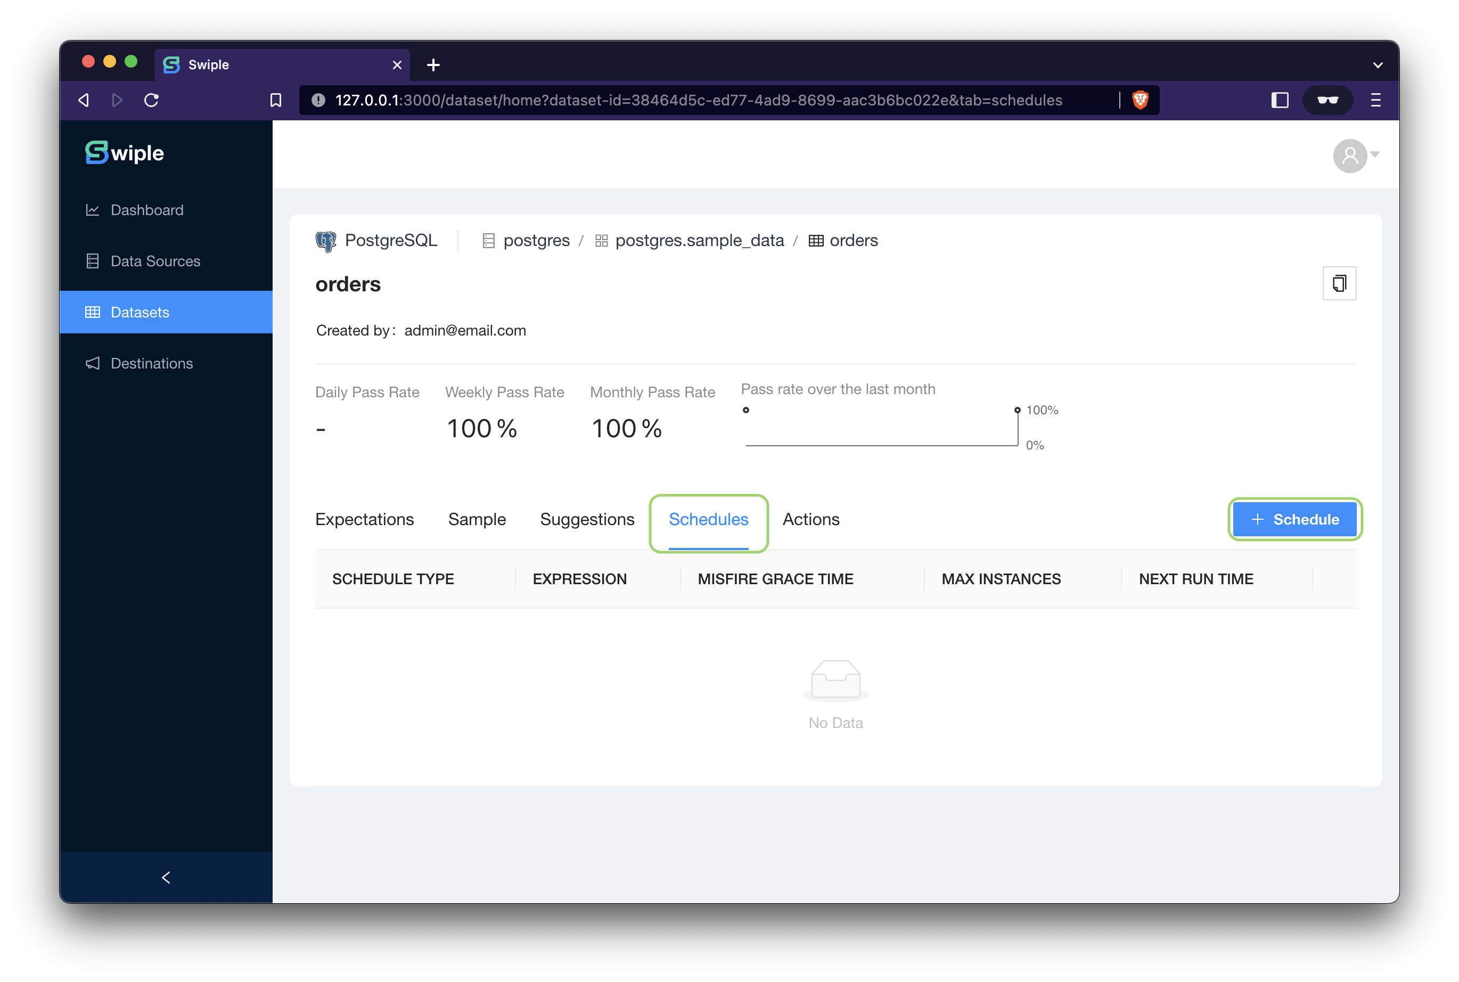Click the user avatar profile icon
Screen dimensions: 1459x982
click(x=1350, y=156)
